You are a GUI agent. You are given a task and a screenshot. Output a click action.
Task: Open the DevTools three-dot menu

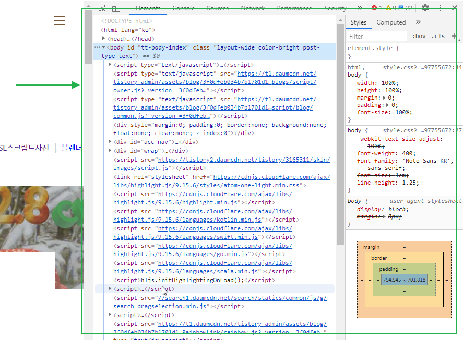[440, 8]
